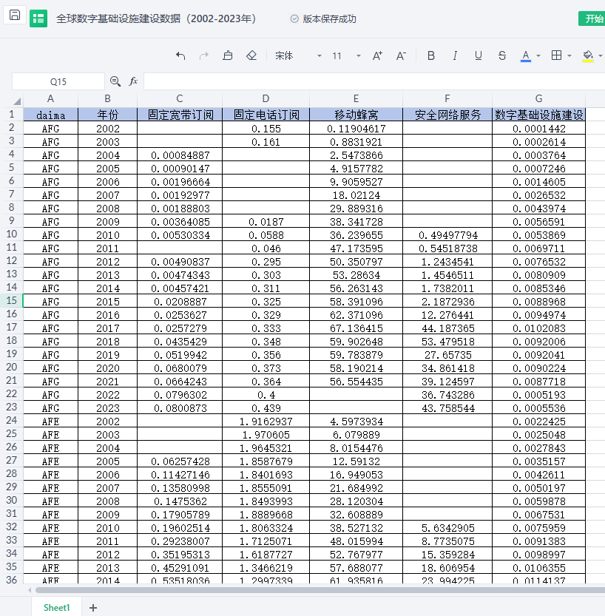
Task: Click the Q15 name box field
Action: point(58,81)
